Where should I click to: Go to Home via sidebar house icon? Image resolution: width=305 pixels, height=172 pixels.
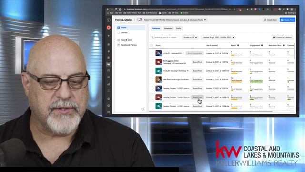pyautogui.click(x=109, y=44)
